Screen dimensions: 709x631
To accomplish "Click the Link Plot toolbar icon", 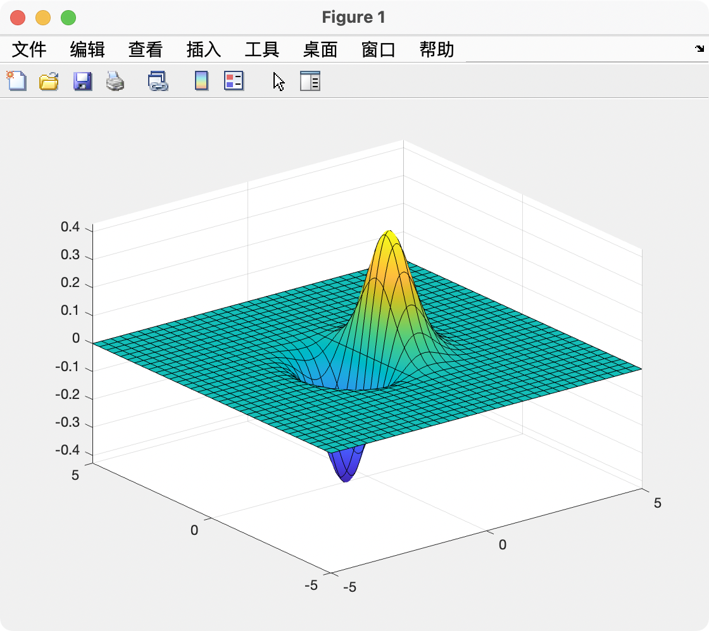I will click(x=158, y=82).
